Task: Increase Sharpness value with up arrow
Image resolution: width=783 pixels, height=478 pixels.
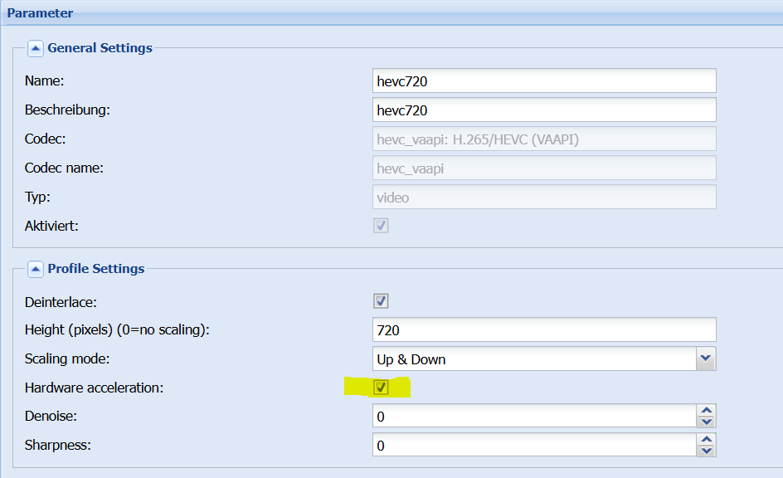Action: (706, 440)
